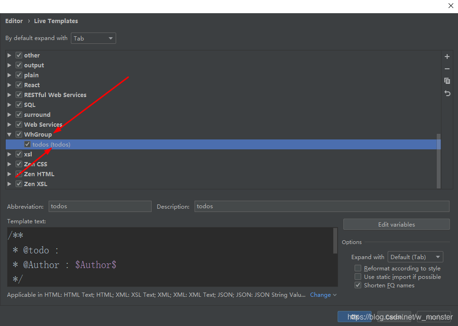Image resolution: width=458 pixels, height=326 pixels.
Task: Expand the 'plain' template group
Action: coord(9,75)
